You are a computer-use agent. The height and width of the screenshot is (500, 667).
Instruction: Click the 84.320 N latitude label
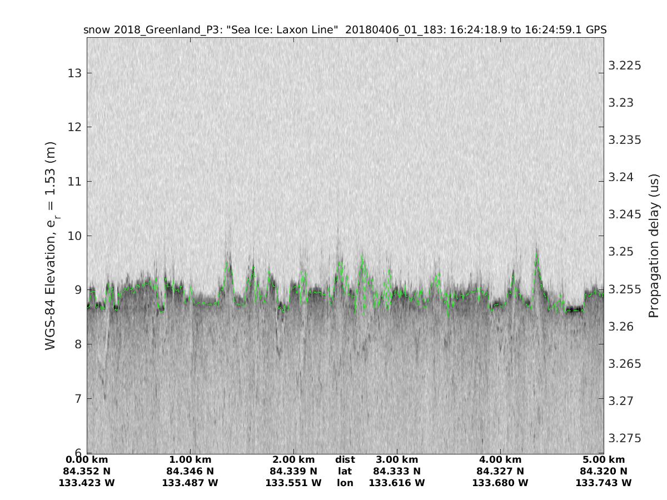[x=604, y=471]
